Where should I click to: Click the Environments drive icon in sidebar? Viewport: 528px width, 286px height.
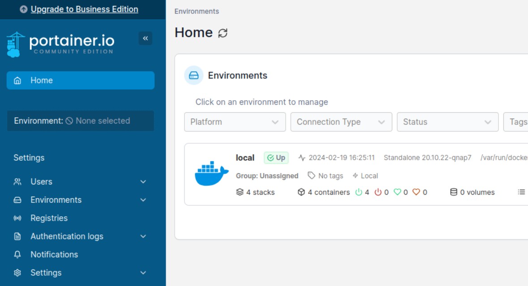tap(17, 200)
